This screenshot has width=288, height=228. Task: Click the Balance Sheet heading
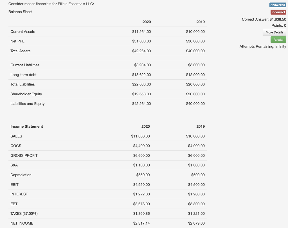[x=21, y=12]
